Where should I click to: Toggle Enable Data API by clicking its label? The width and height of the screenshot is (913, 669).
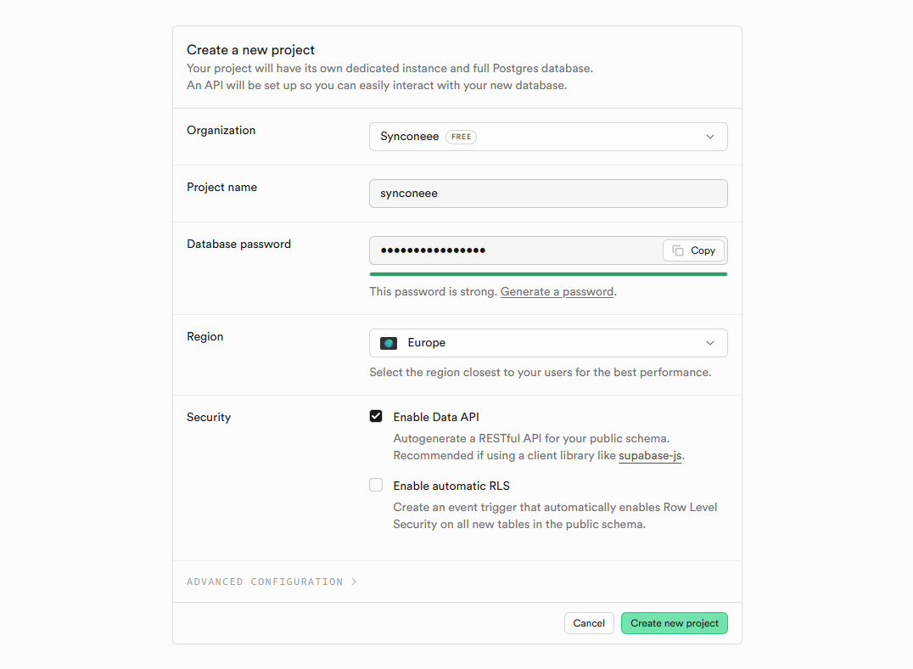tap(435, 417)
